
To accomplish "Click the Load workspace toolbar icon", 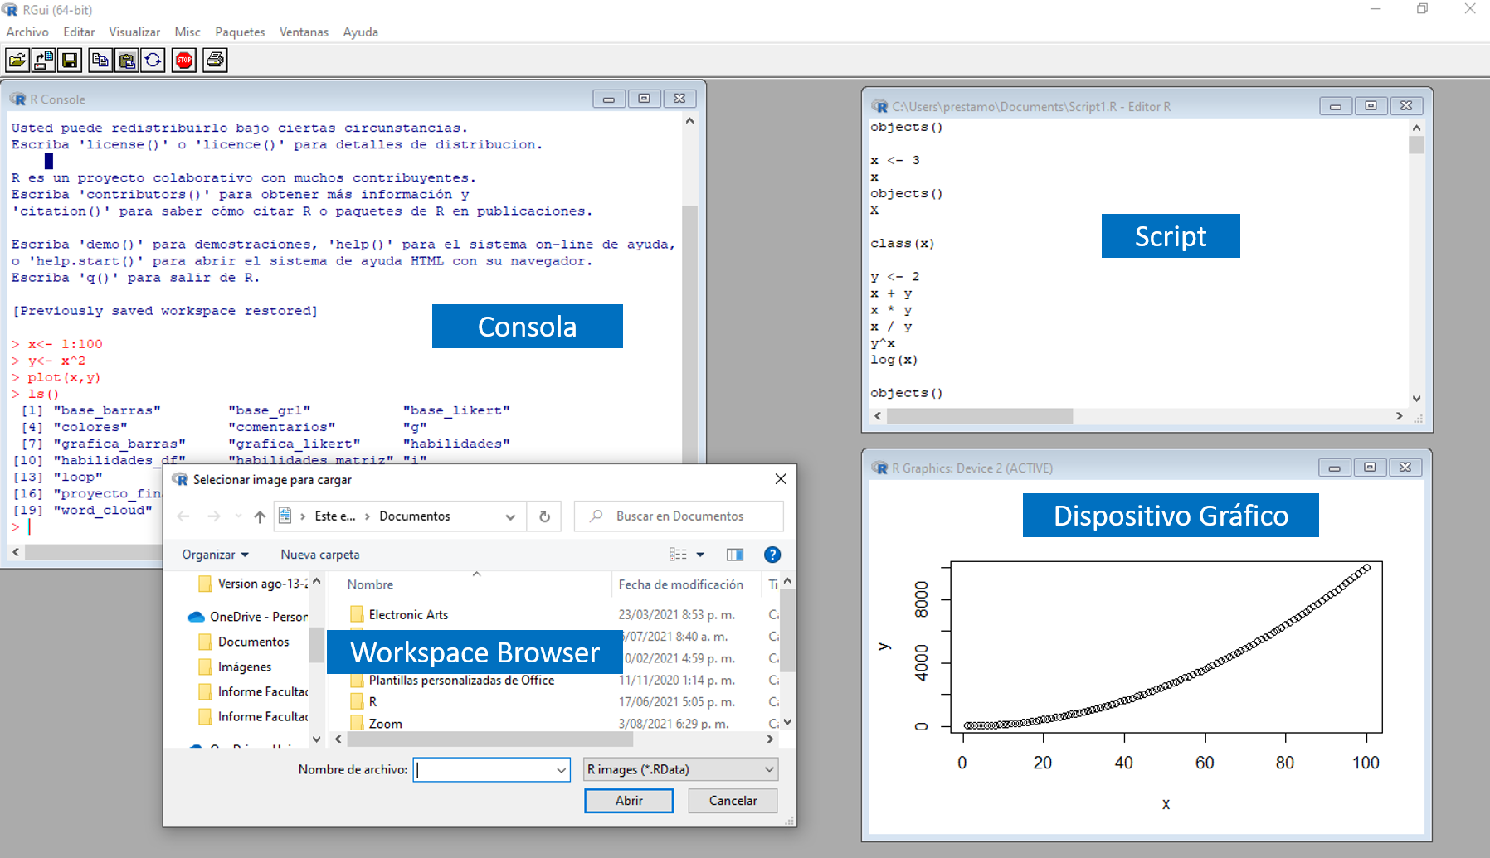I will pyautogui.click(x=43, y=61).
